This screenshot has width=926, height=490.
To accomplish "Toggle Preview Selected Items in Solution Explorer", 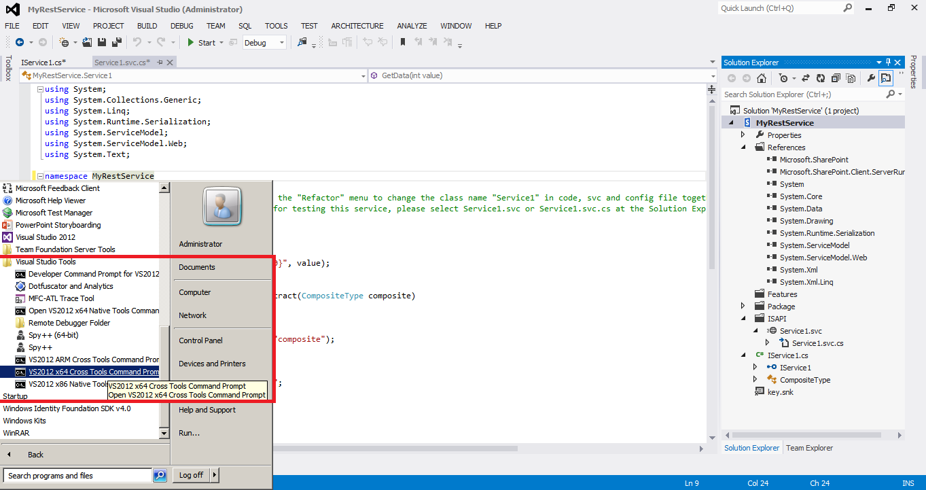I will click(x=851, y=78).
